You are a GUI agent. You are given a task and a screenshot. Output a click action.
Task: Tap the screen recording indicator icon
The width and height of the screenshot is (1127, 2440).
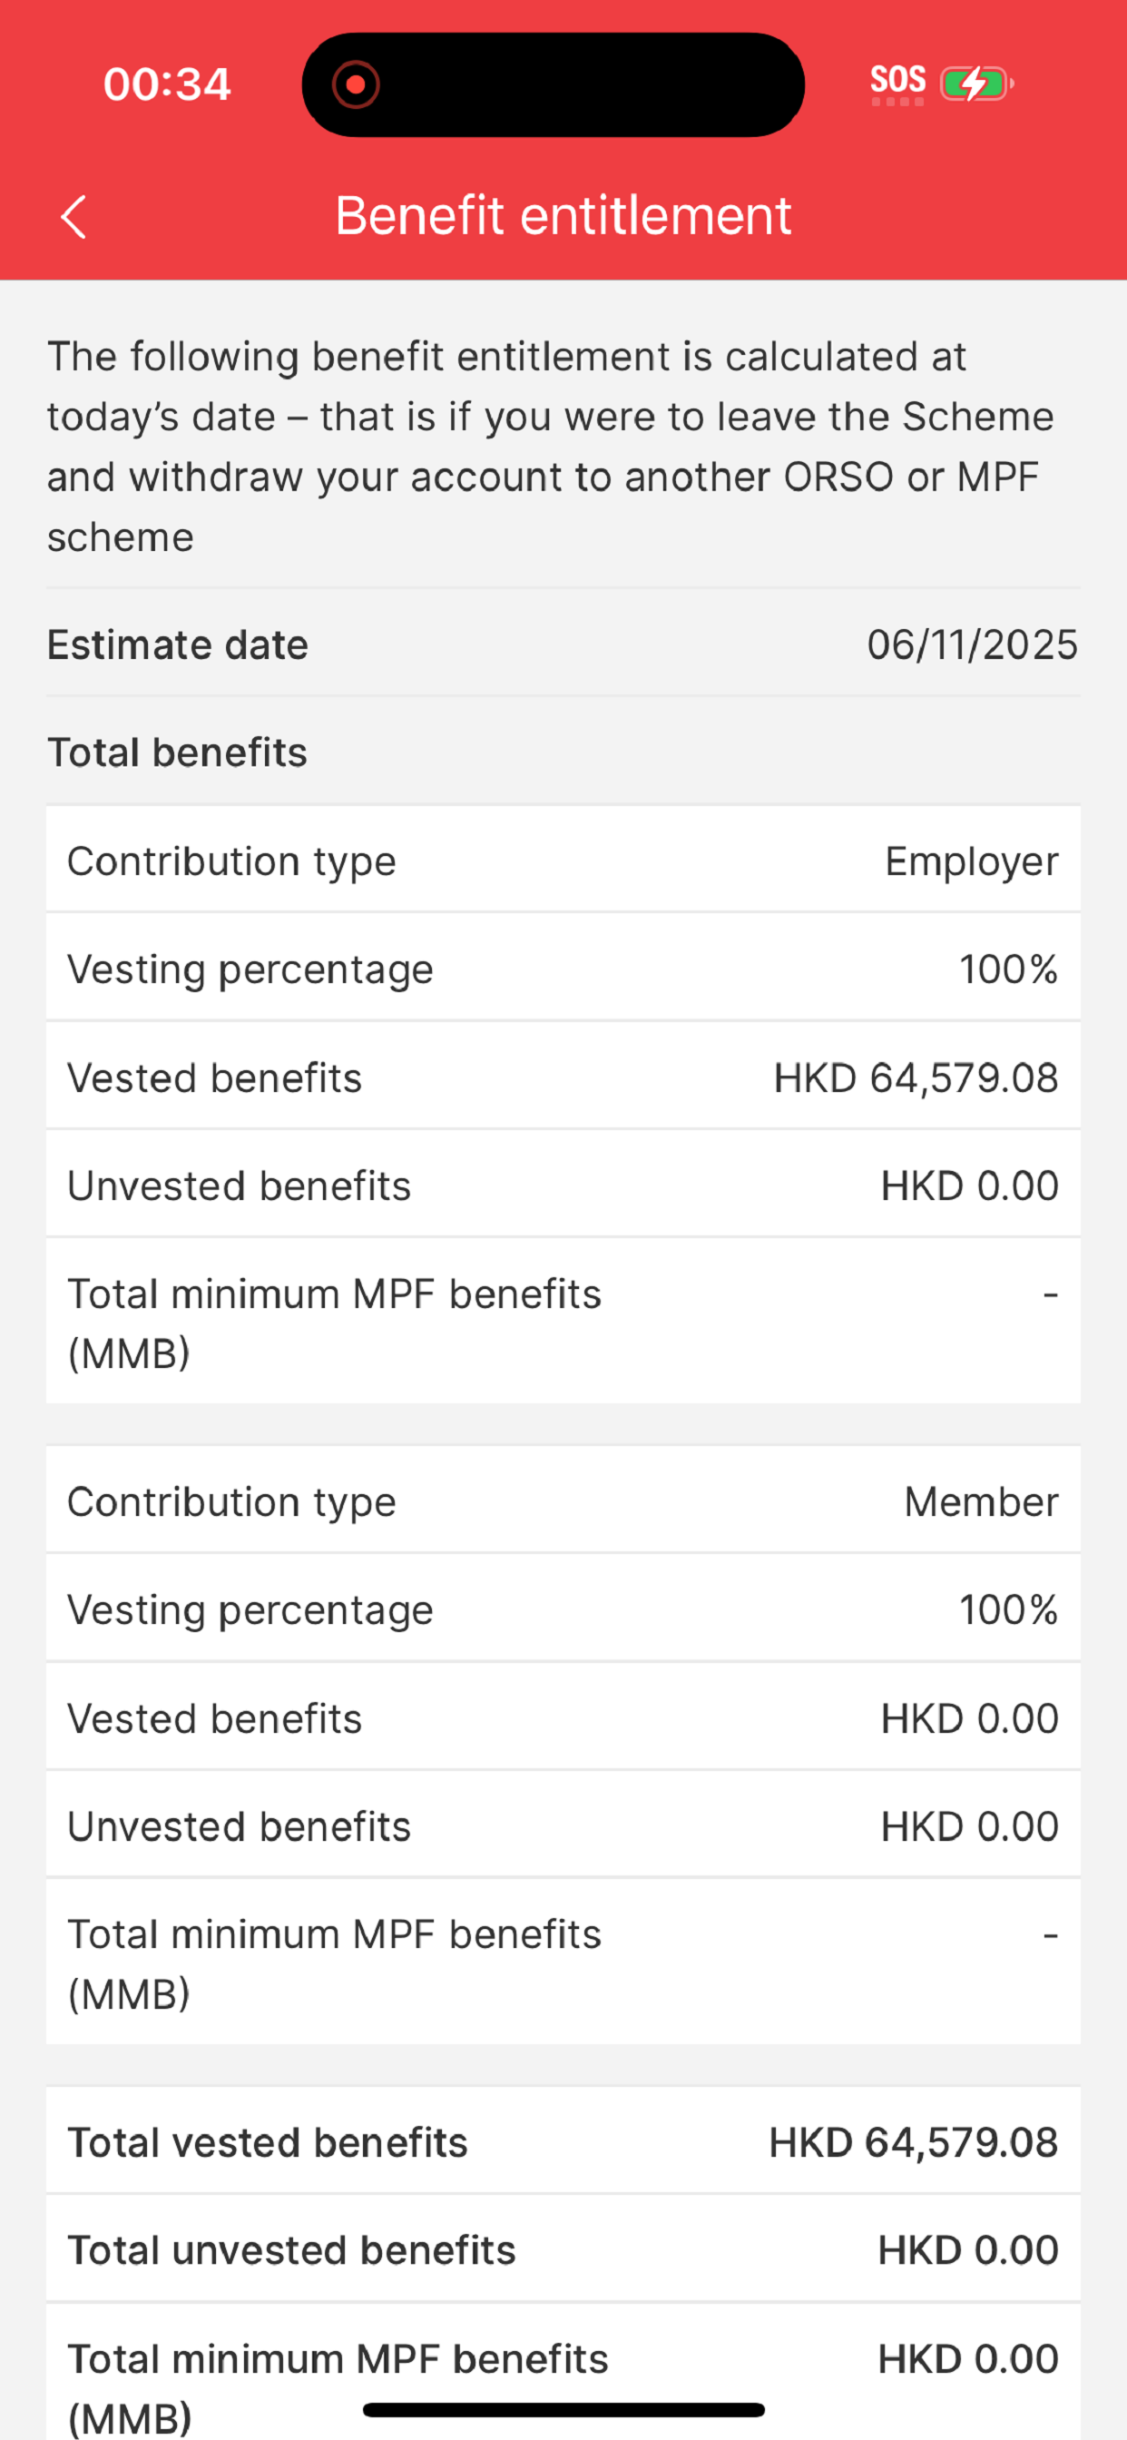pos(355,85)
